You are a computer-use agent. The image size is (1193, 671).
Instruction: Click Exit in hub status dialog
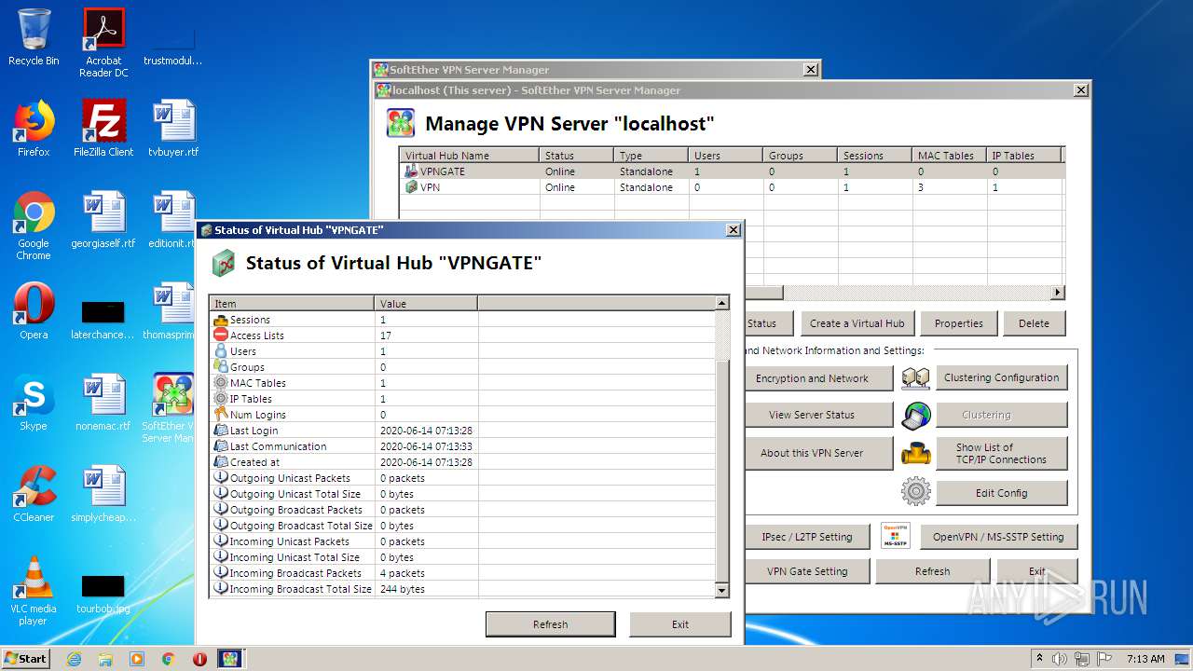click(680, 624)
